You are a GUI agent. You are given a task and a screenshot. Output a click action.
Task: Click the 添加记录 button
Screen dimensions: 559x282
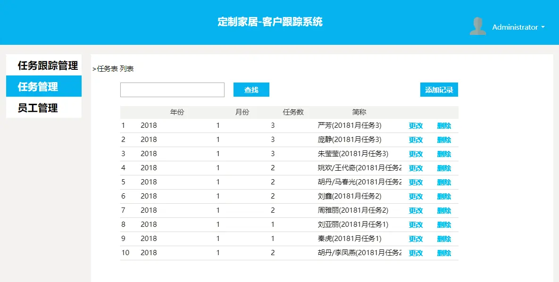(439, 90)
